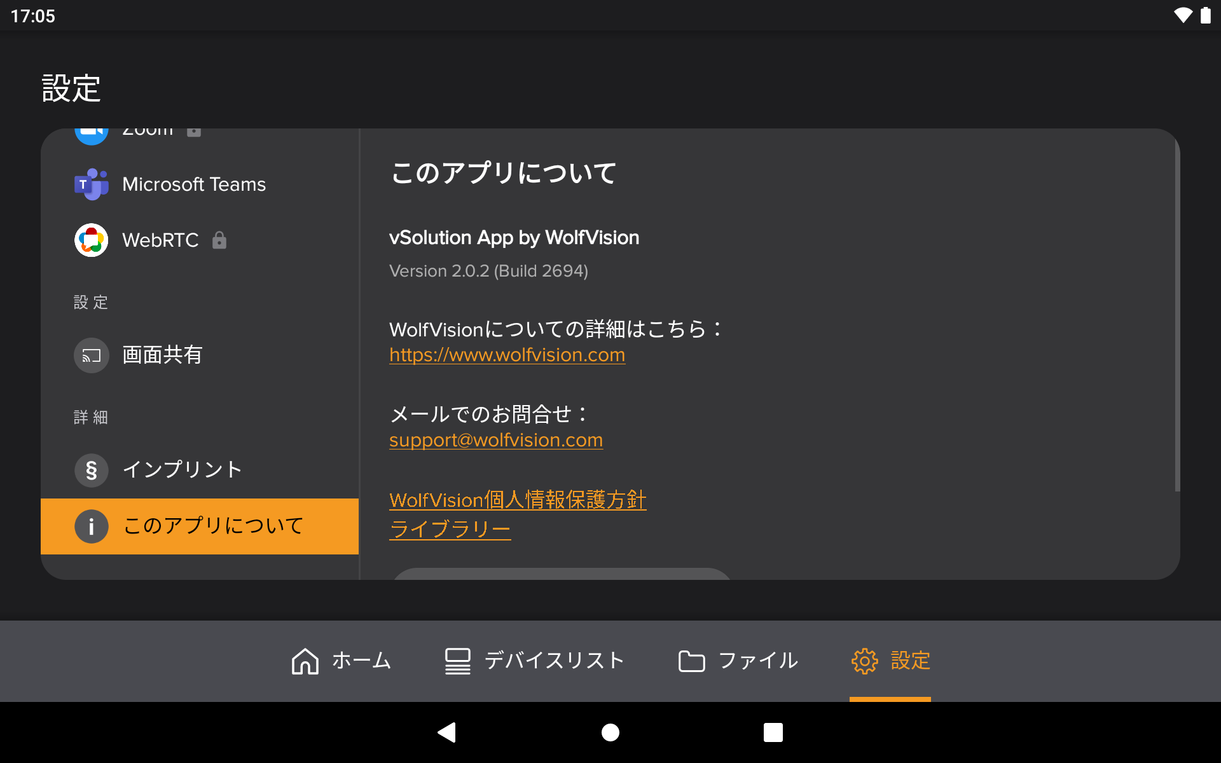
Task: Click the screen cast icon
Action: [x=92, y=355]
